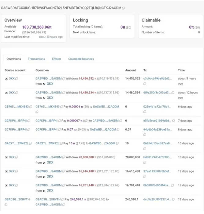Copy transaction hash 64d6b04a239be31a
204x214 pixels.
[x=145, y=135]
